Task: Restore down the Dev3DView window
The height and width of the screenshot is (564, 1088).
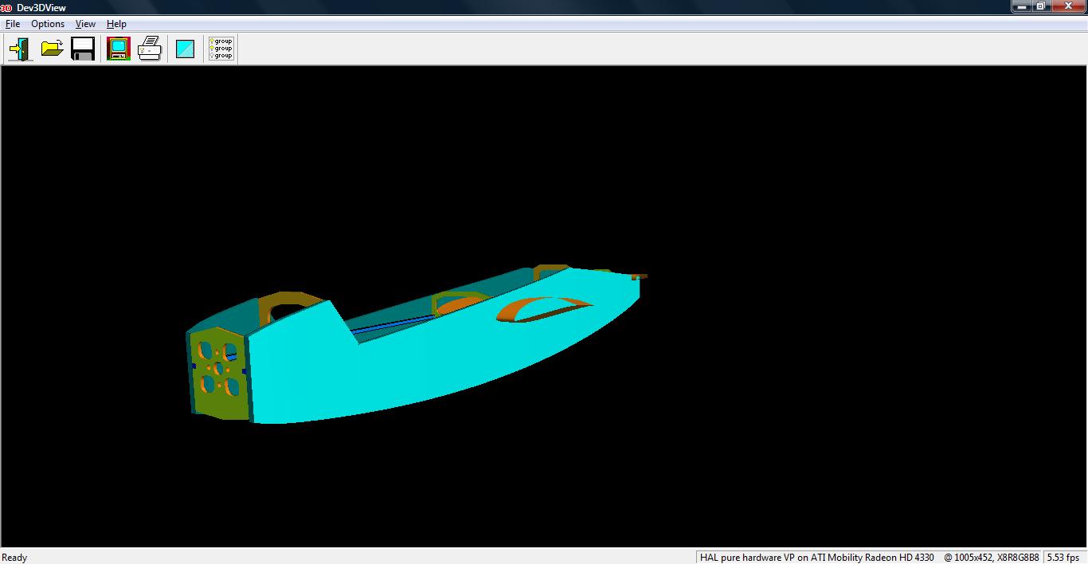Action: point(1041,6)
